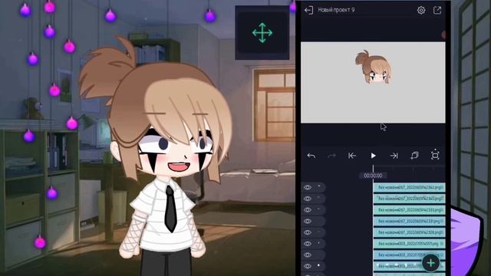Hide the seventh layer via eye icon

point(308,255)
